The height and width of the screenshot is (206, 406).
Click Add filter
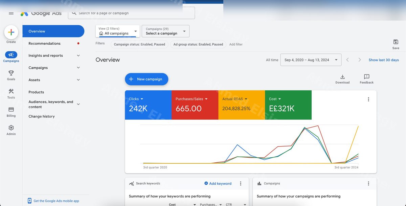pos(236,44)
